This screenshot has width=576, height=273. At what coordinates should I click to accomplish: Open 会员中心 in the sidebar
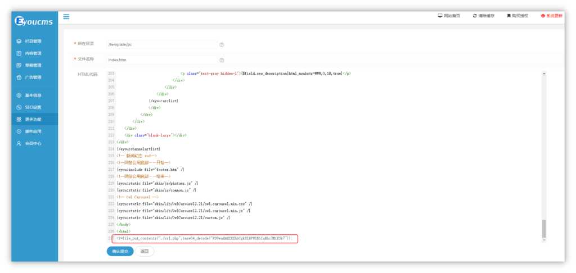34,143
